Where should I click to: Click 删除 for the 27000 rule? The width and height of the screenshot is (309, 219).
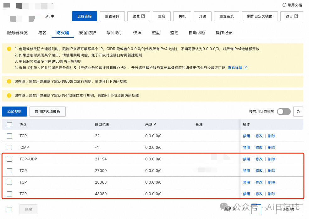pos(272,171)
